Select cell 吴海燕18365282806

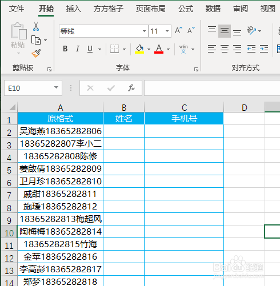[x=60, y=131]
